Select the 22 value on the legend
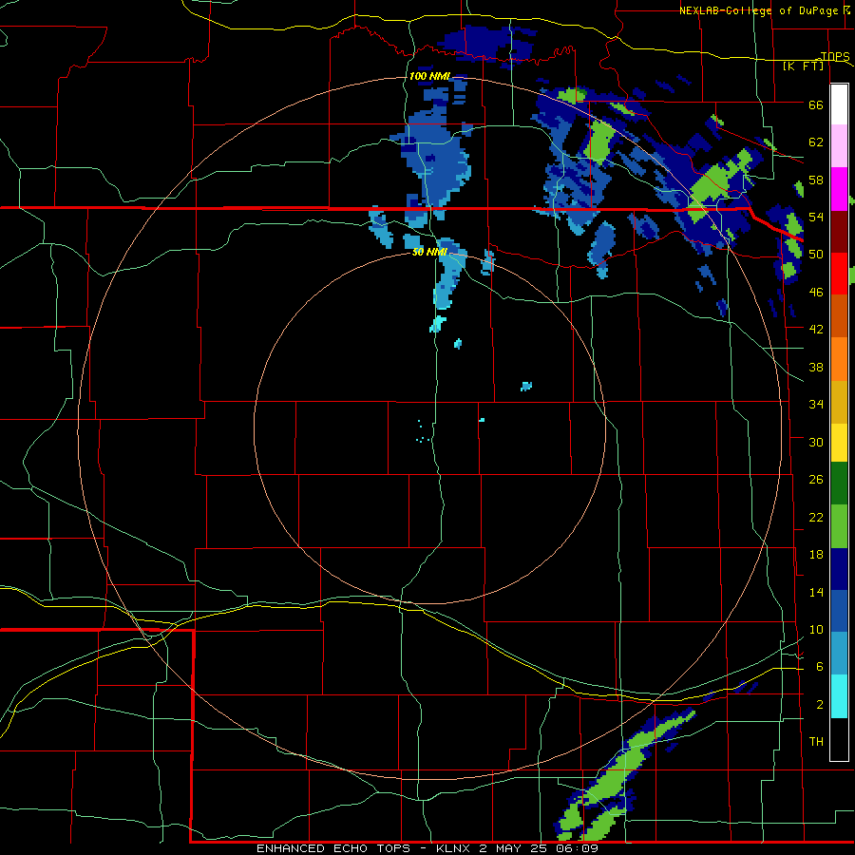 816,517
